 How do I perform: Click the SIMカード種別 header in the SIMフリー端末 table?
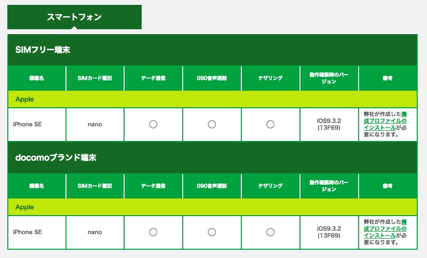[x=95, y=78]
